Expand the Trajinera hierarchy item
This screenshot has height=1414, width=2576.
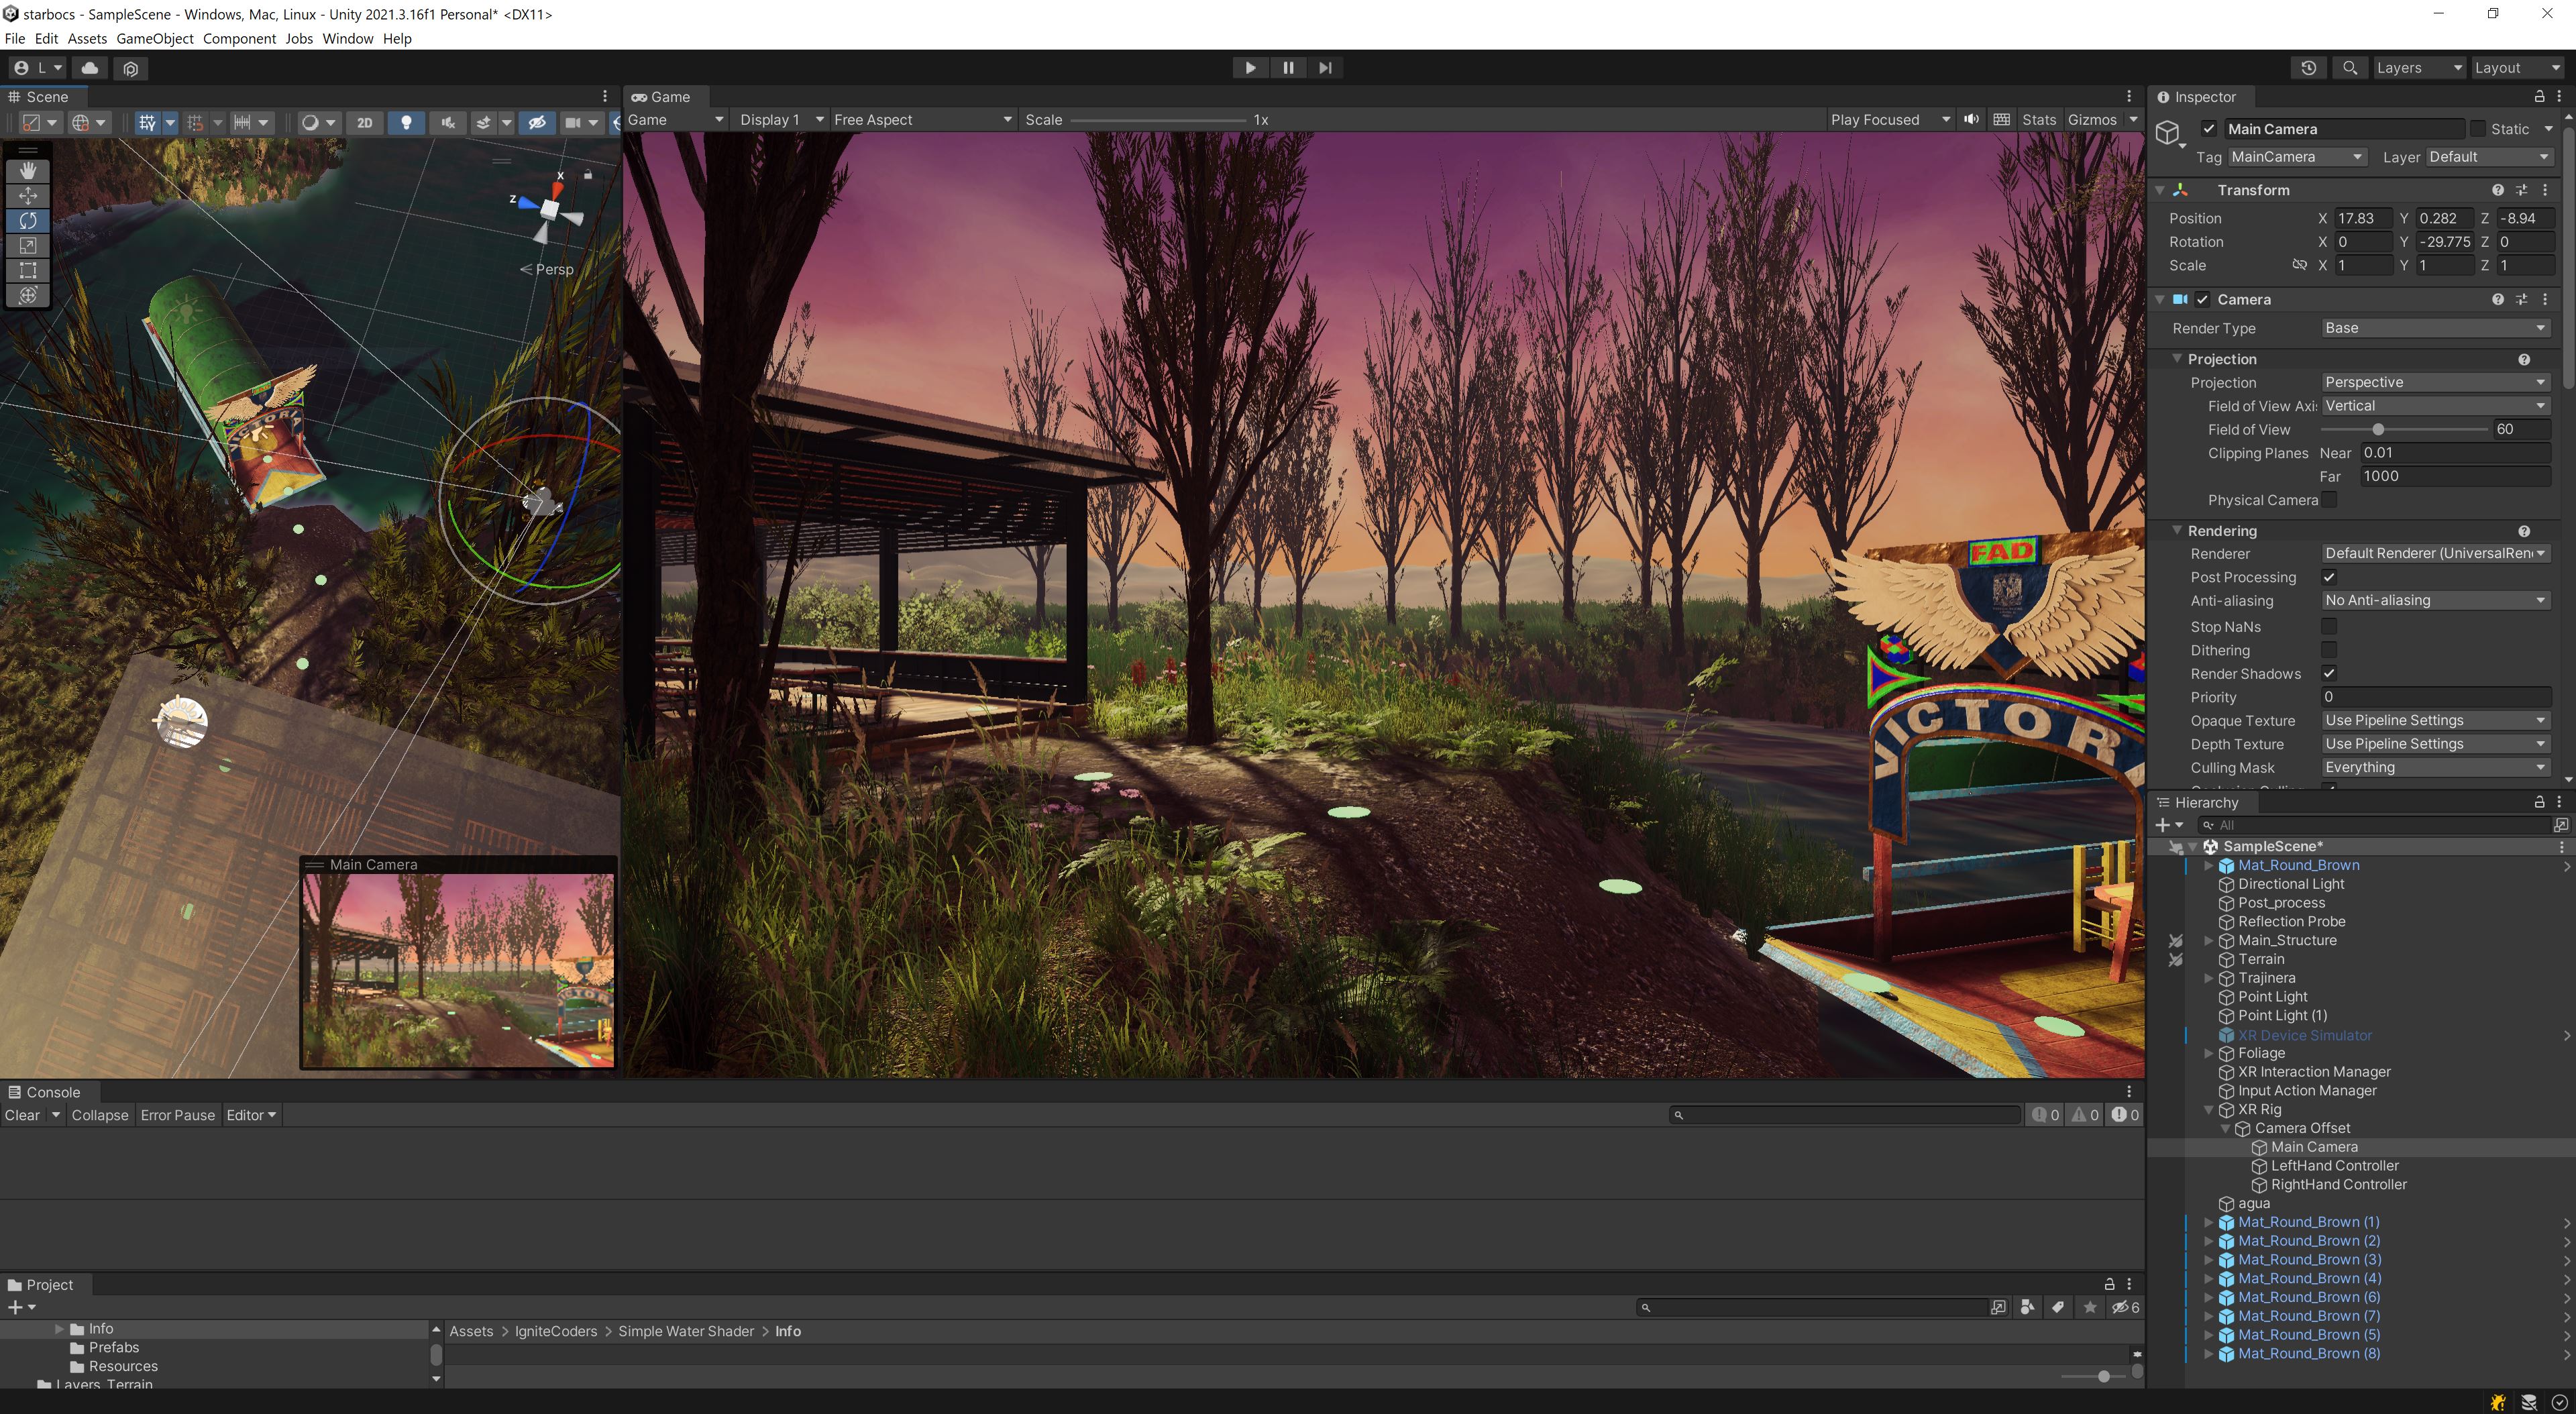pyautogui.click(x=2208, y=978)
